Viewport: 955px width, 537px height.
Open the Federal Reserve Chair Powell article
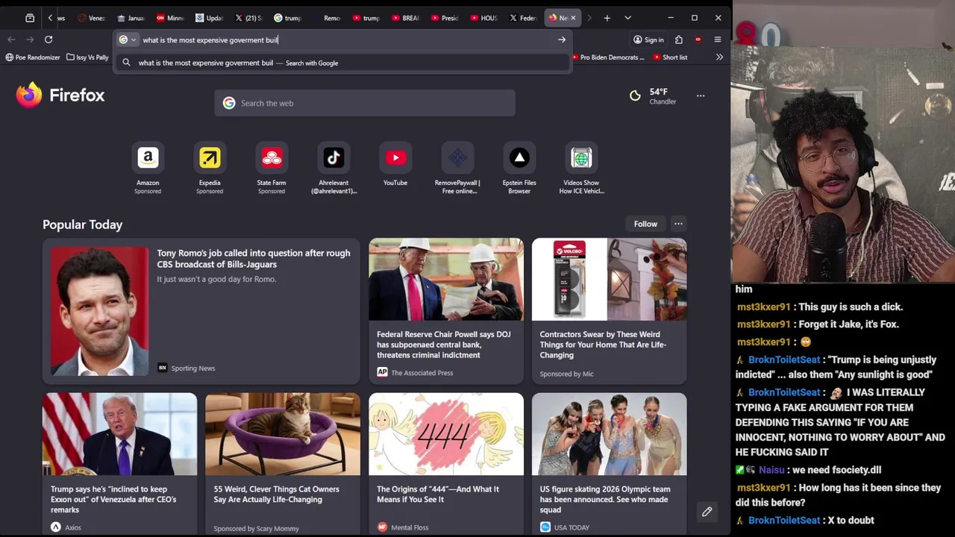pos(446,311)
